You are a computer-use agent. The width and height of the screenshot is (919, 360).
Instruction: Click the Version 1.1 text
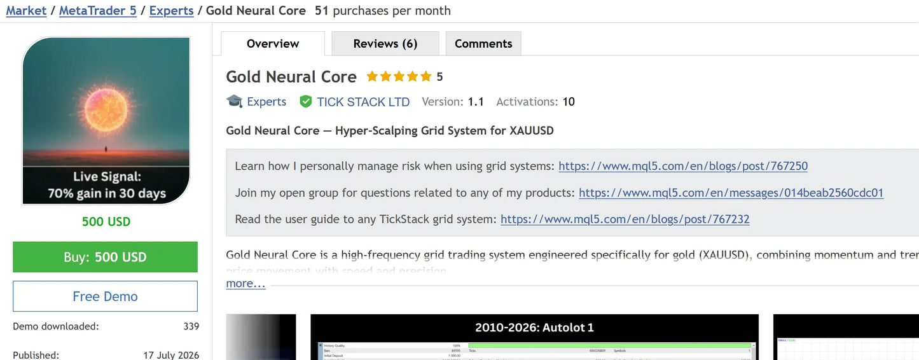[453, 102]
